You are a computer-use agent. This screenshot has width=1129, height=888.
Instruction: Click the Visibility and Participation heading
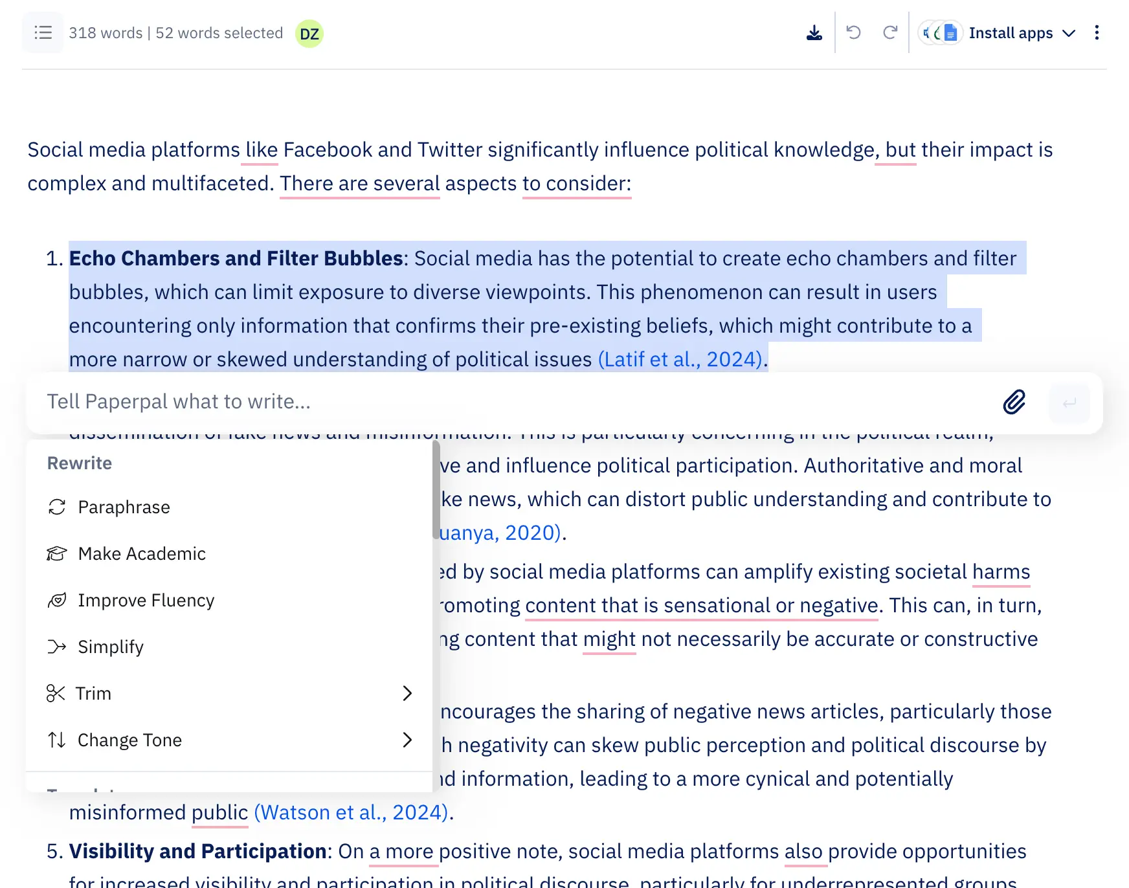[x=197, y=851]
